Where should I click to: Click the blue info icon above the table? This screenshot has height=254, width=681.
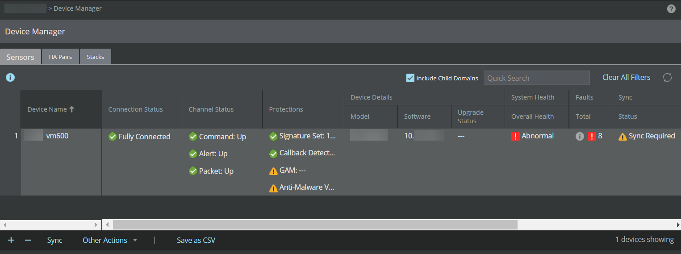[x=10, y=78]
